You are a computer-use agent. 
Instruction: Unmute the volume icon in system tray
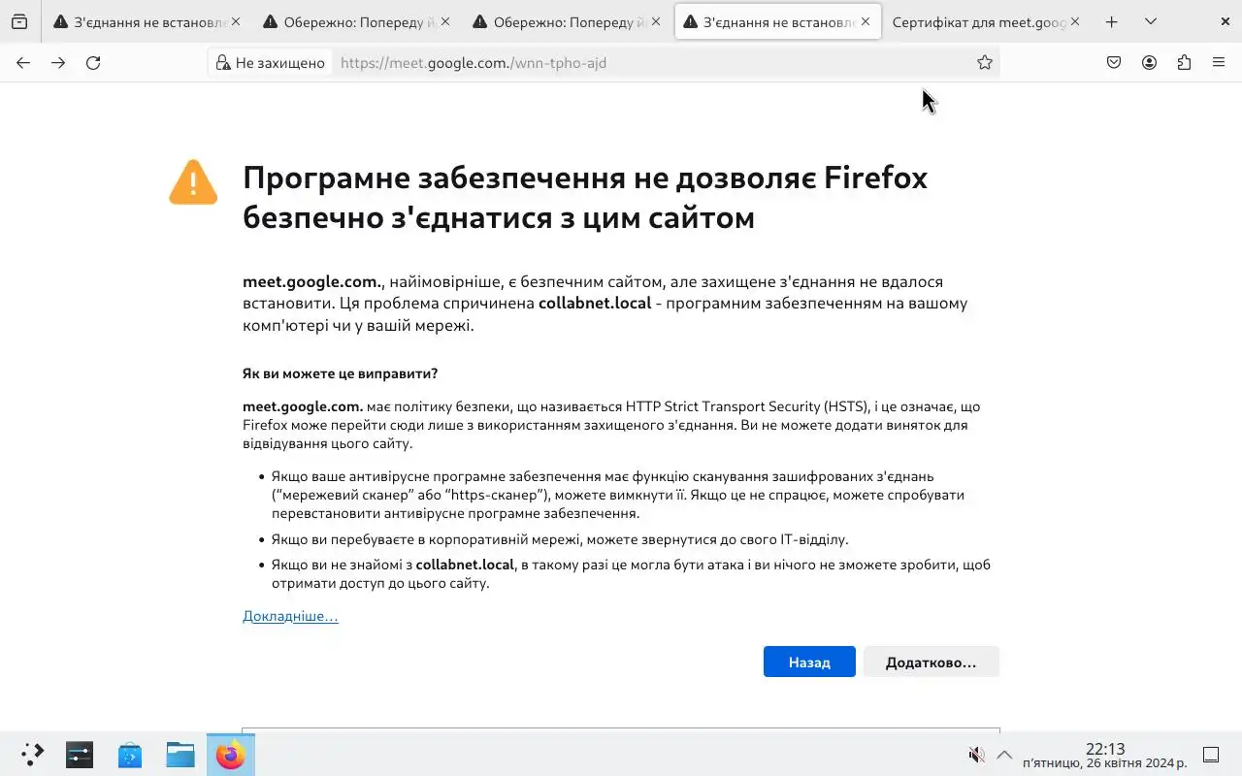pyautogui.click(x=976, y=755)
